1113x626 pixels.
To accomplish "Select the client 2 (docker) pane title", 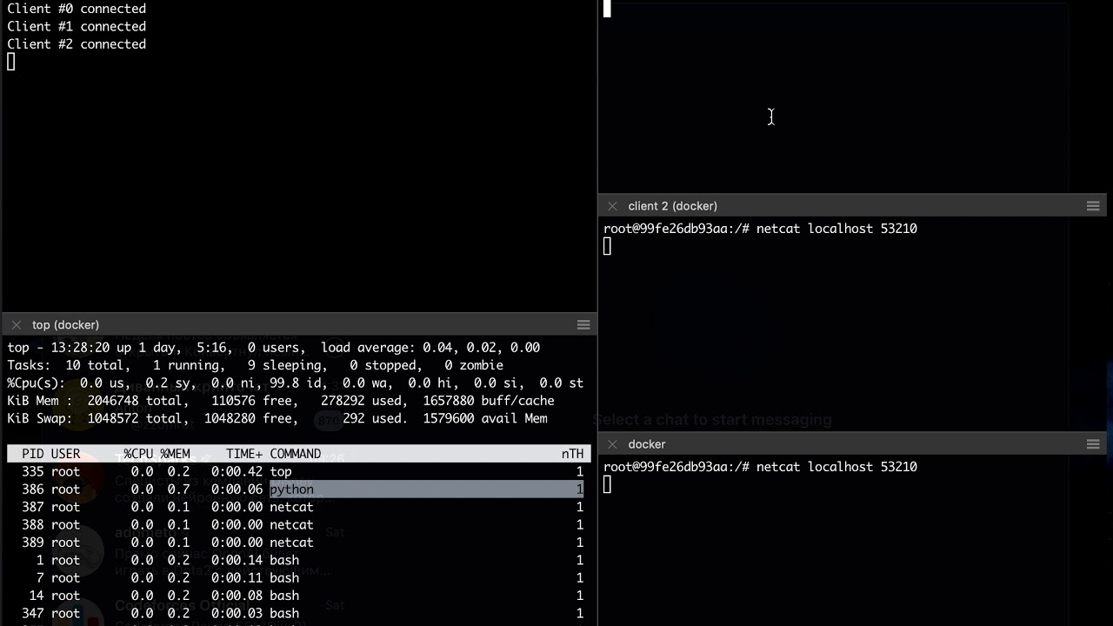I will [672, 206].
